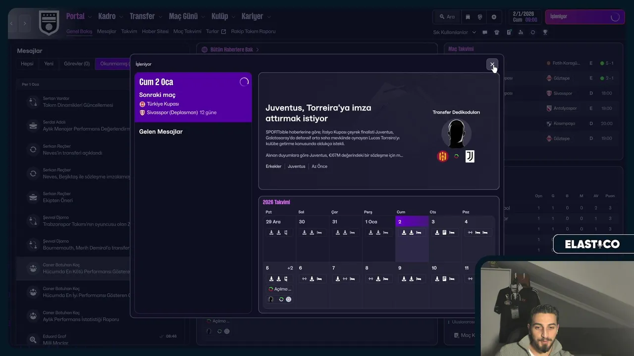Switch to Genel Bakış tab
Image resolution: width=634 pixels, height=356 pixels.
(x=79, y=31)
